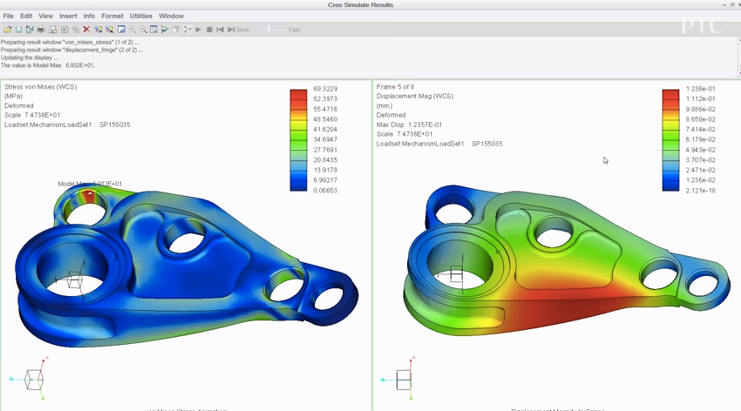Click the stress legend red color band
The height and width of the screenshot is (411, 741).
[x=298, y=94]
